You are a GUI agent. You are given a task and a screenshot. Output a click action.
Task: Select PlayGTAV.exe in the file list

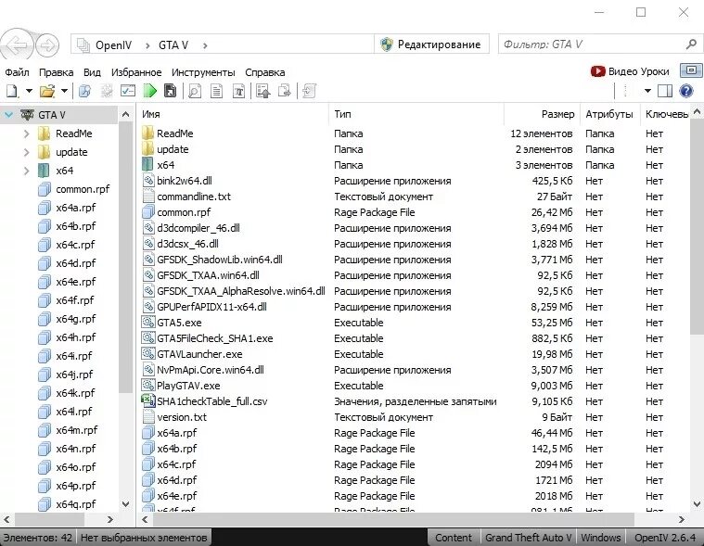tap(188, 386)
